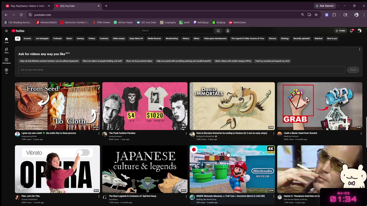Open the browser zoom magnifier icon
This screenshot has width=367, height=206.
click(x=302, y=15)
